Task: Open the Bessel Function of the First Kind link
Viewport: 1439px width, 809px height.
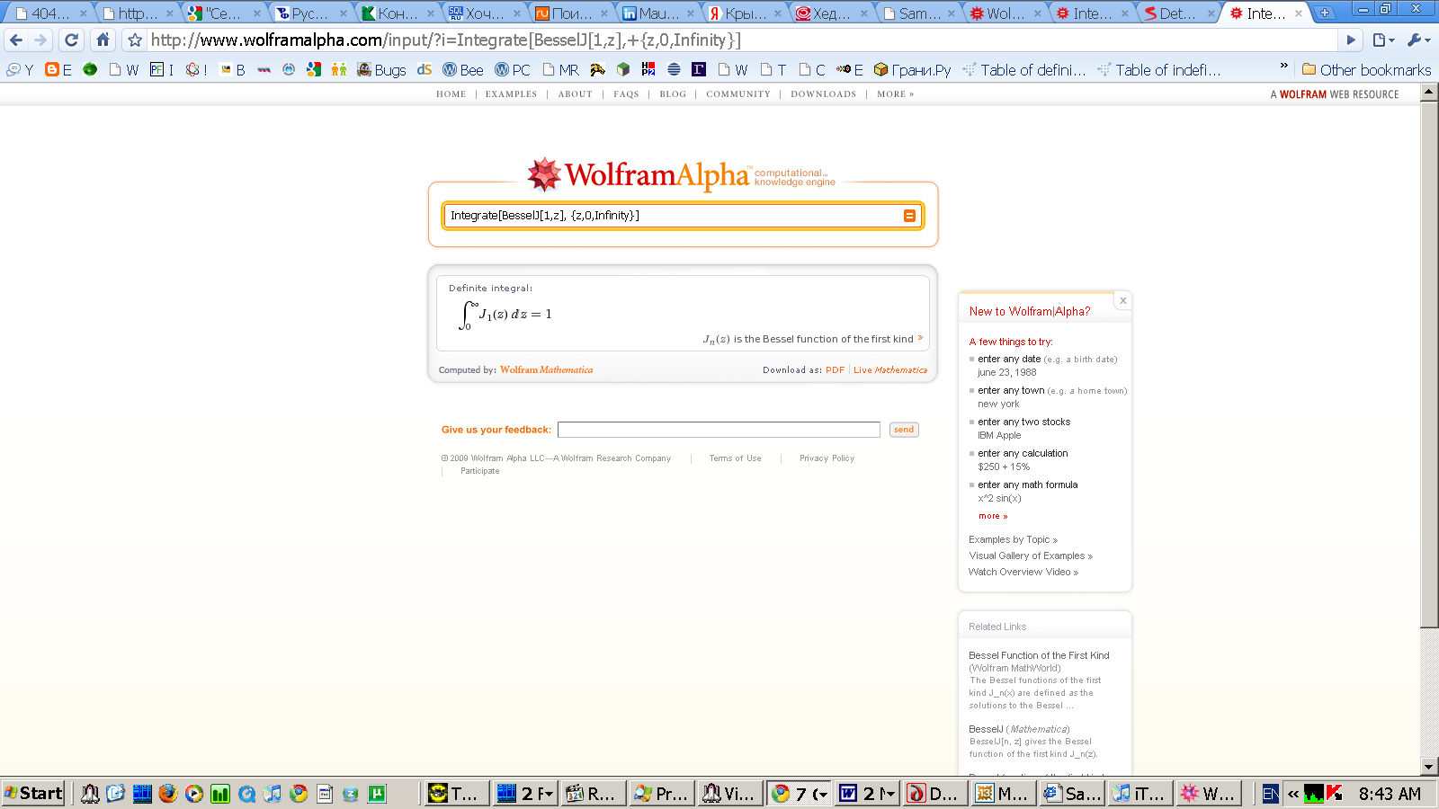Action: [1039, 655]
